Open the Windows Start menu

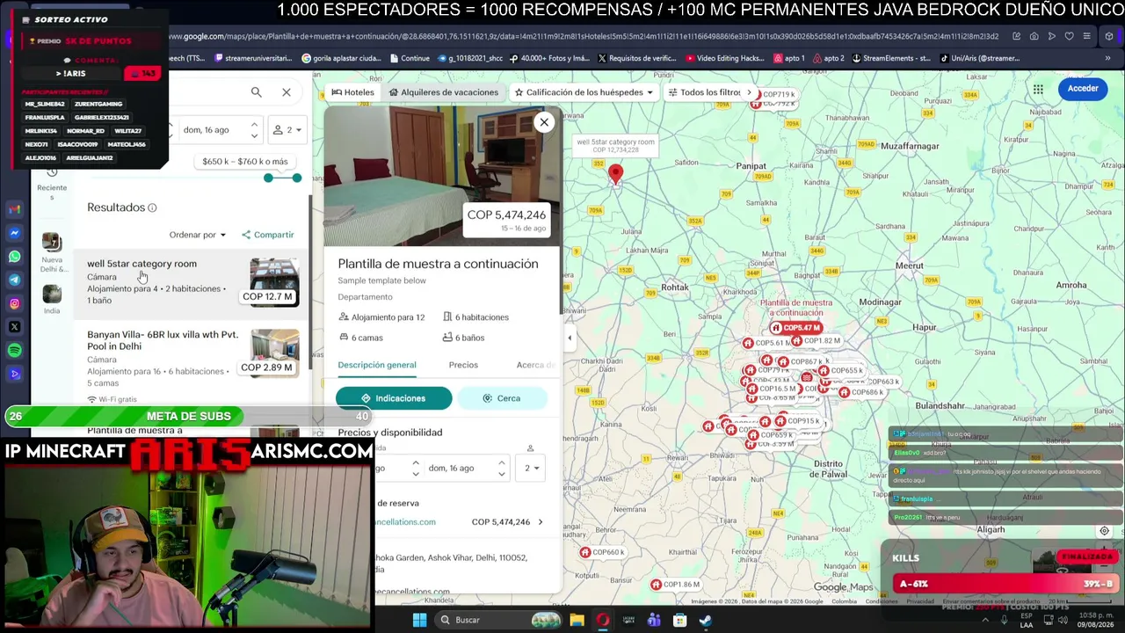419,621
